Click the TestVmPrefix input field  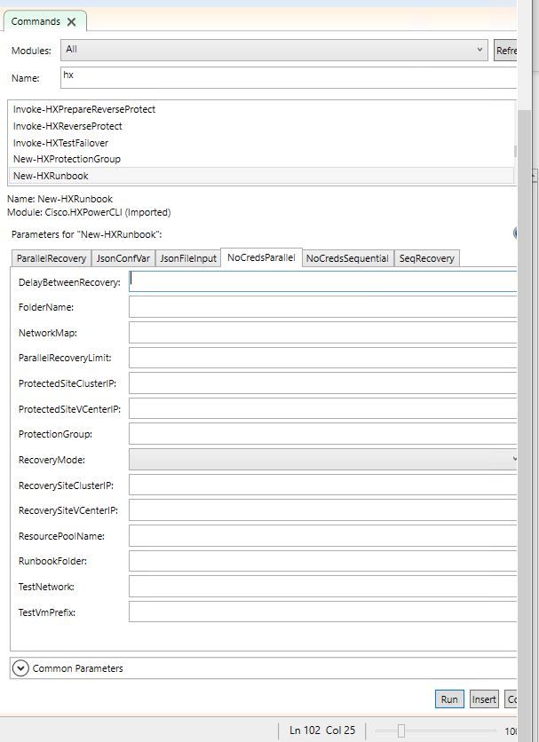(x=322, y=612)
